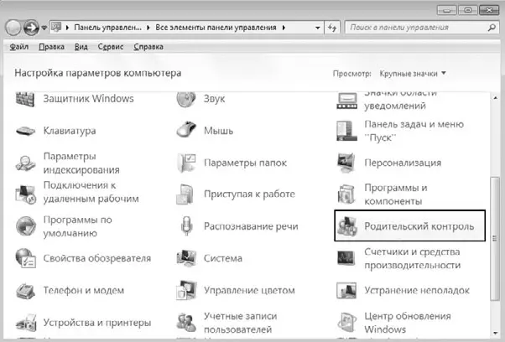
Task: Open the address bar history dropdown arrow
Action: pyautogui.click(x=318, y=28)
